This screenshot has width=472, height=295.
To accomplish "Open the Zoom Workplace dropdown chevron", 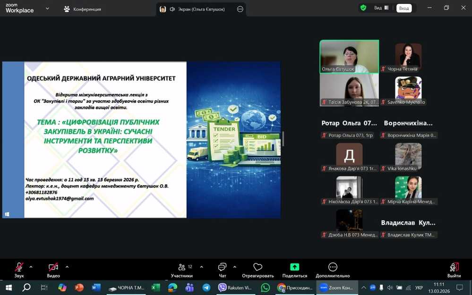I will coord(47,8).
